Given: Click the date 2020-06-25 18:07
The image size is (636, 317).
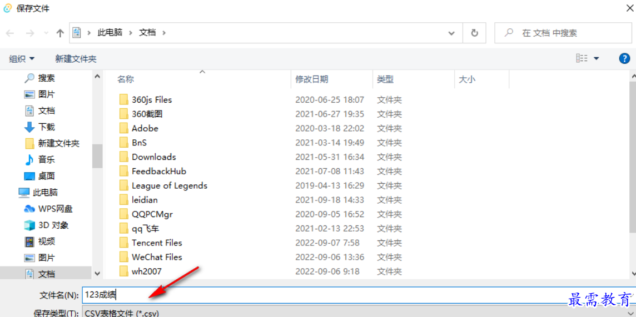Looking at the screenshot, I should (330, 99).
